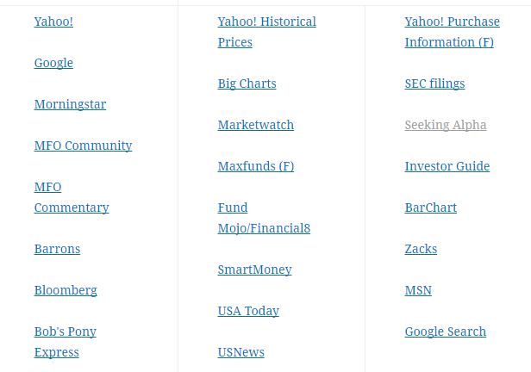This screenshot has height=372, width=531.
Task: Open the Barrons link
Action: 57,249
